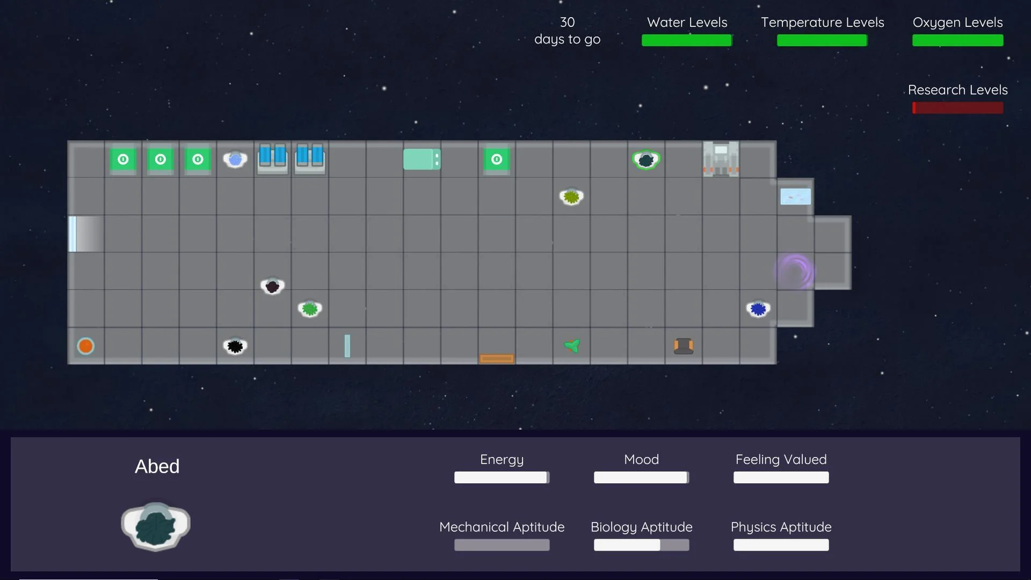The width and height of the screenshot is (1031, 580).
Task: Click the dark maroon-haired crew member
Action: pos(272,286)
